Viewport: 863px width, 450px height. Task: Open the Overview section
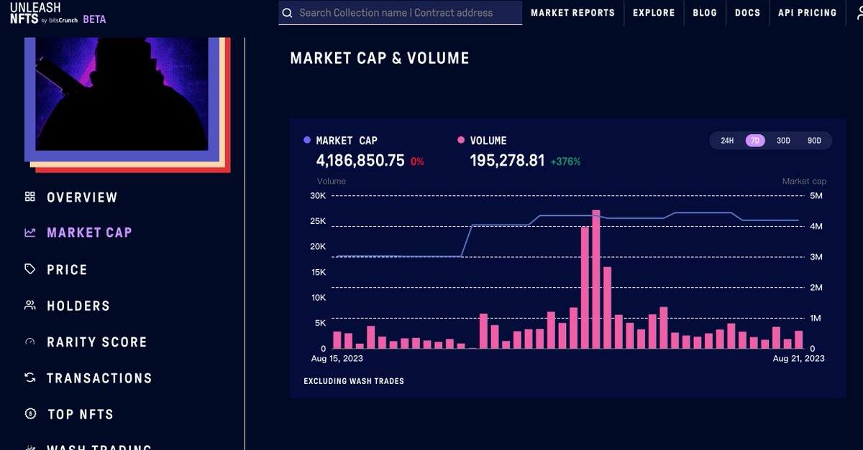[x=82, y=197]
